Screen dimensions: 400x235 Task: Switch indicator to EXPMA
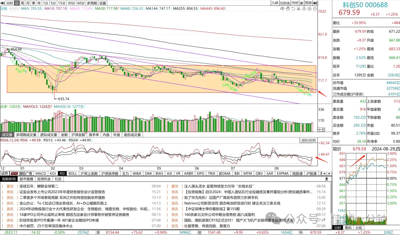(x=283, y=173)
